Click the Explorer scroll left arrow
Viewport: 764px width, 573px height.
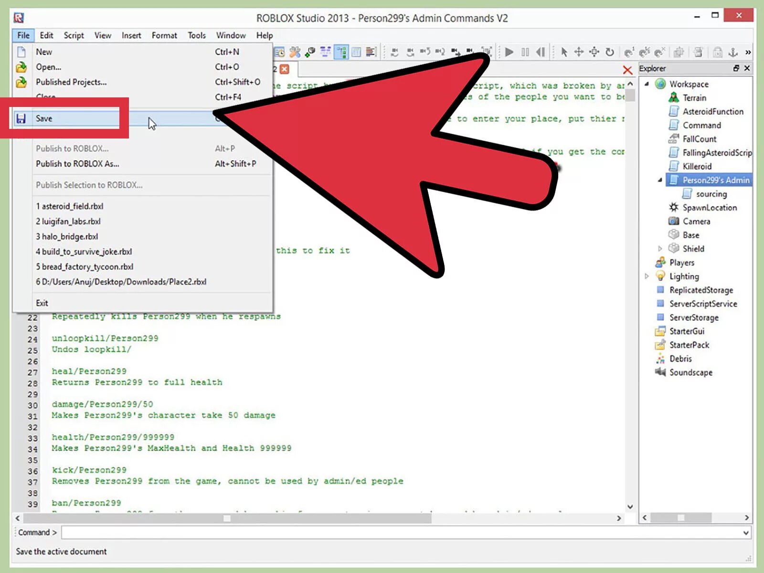click(x=645, y=518)
